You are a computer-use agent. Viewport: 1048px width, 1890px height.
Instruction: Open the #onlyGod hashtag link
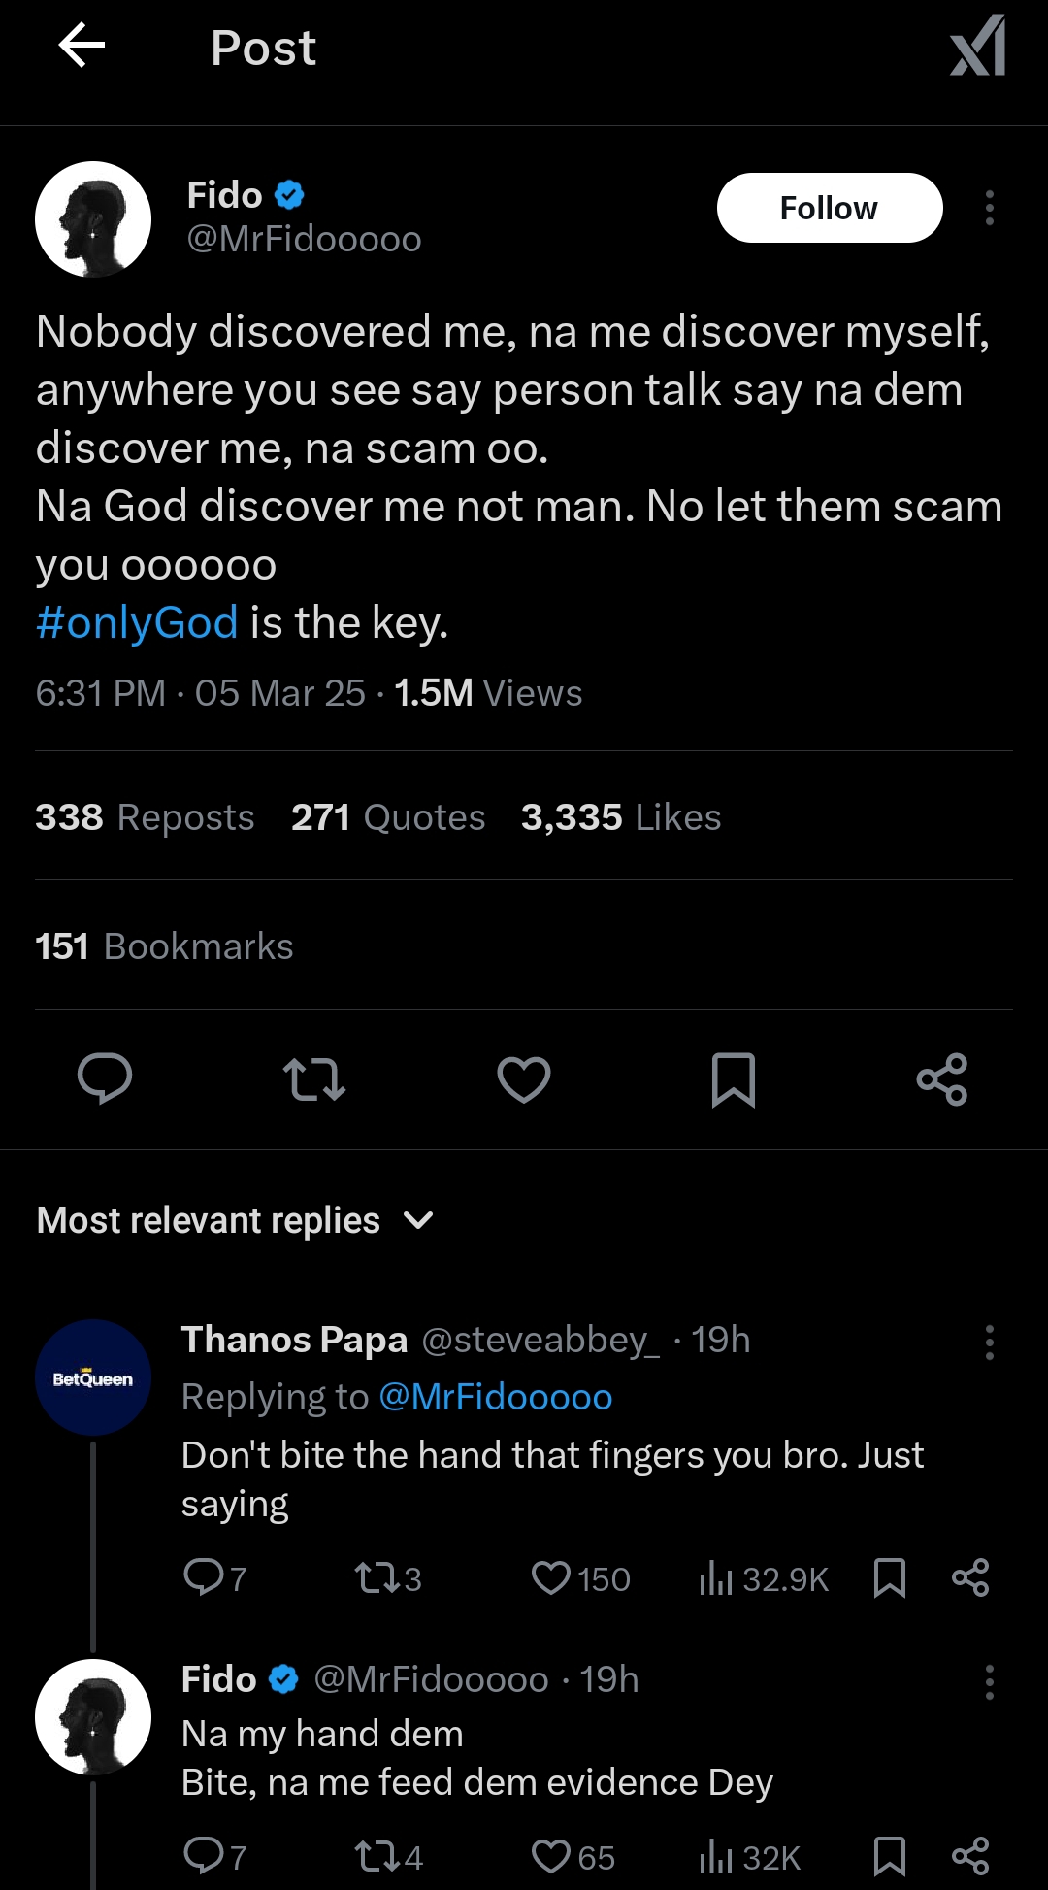[137, 622]
